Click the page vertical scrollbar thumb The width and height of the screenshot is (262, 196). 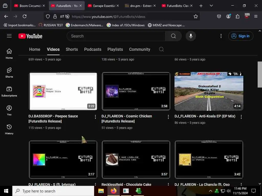(260, 74)
